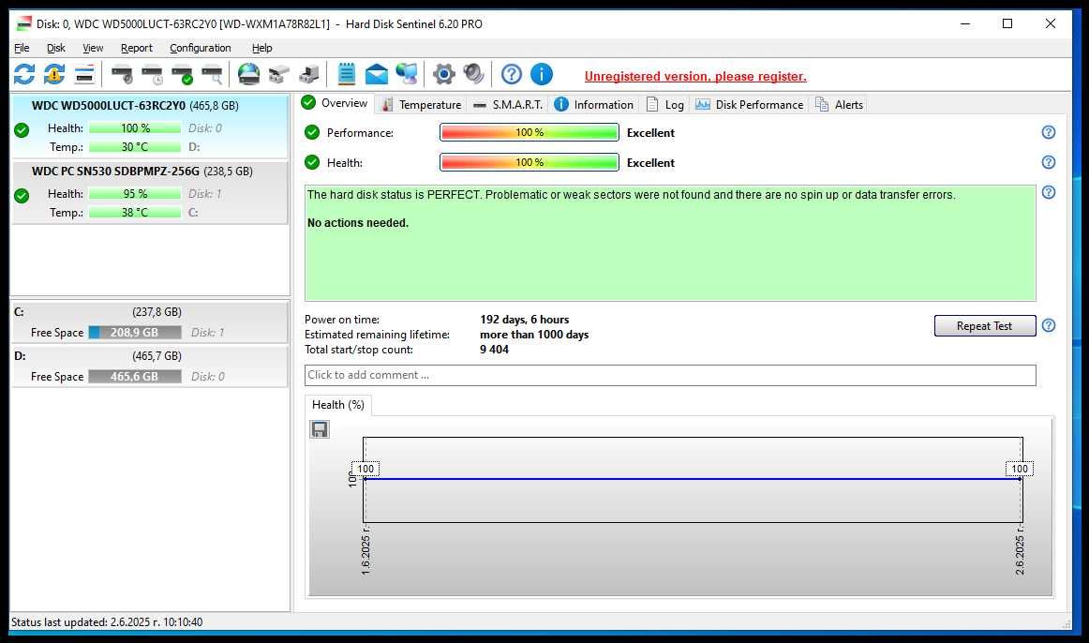Click the 208,9 GB free space bar
This screenshot has width=1089, height=643.
(x=135, y=332)
